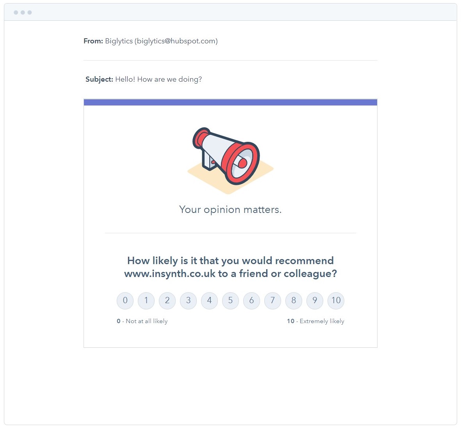Click the subject 'Hello! How are we doing?'
This screenshot has width=463, height=429.
pyautogui.click(x=158, y=79)
